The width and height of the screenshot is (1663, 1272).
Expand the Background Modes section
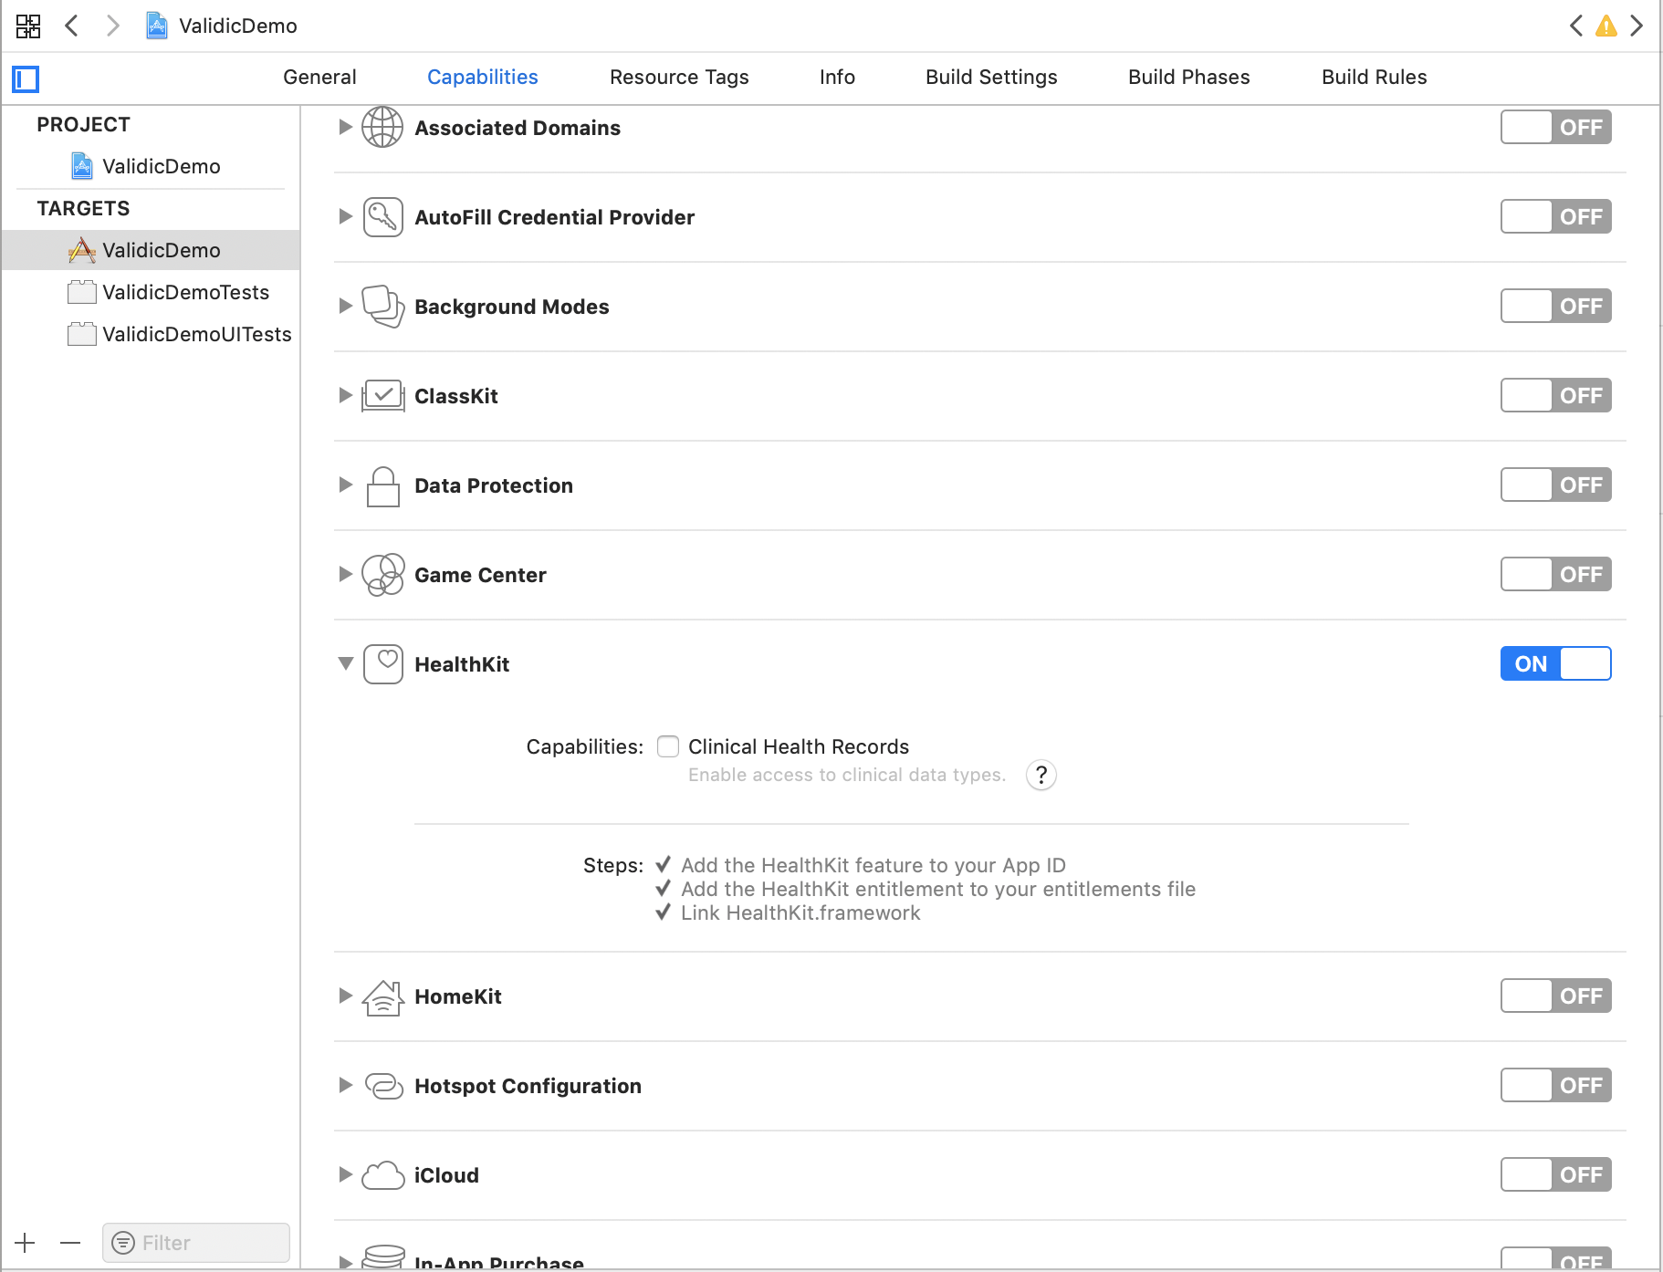(345, 306)
